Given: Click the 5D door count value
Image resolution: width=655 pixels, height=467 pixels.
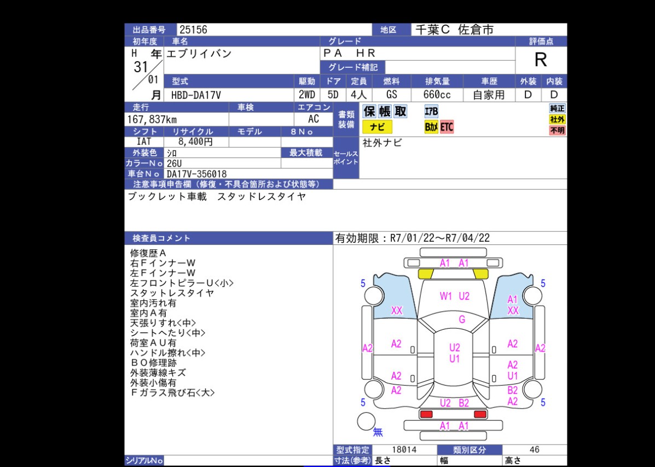Looking at the screenshot, I should pos(333,95).
